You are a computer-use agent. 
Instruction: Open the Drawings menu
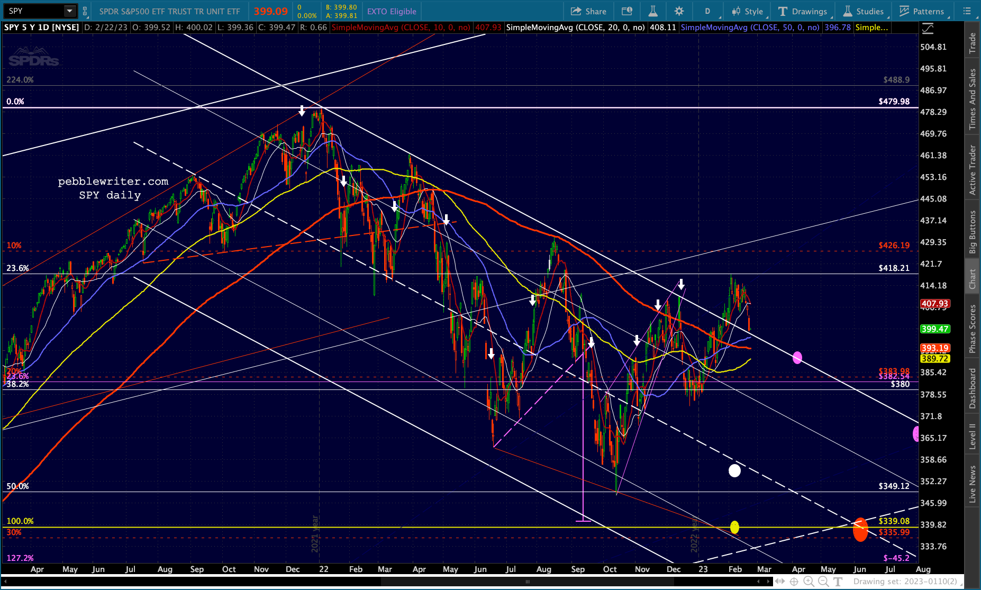tap(802, 11)
